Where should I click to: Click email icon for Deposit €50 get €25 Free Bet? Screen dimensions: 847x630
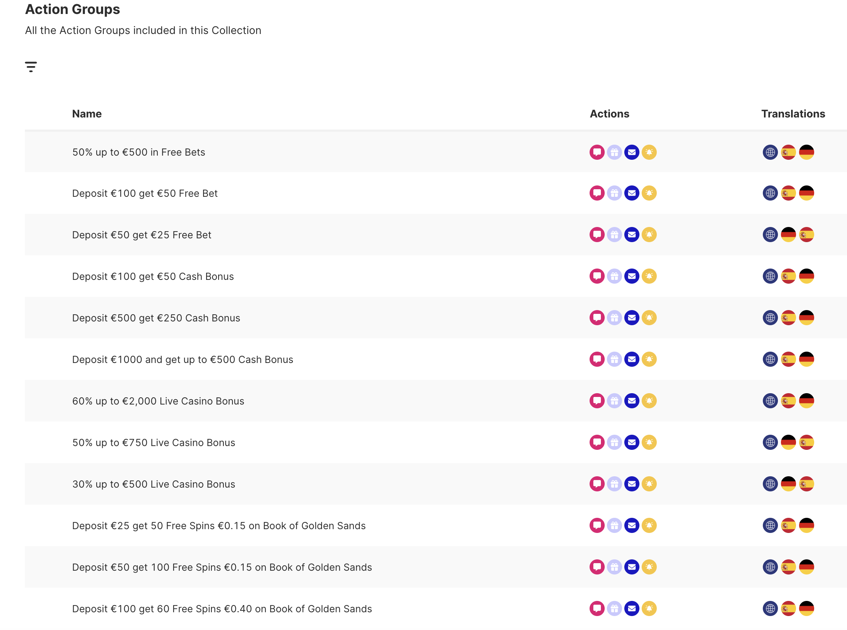point(631,235)
